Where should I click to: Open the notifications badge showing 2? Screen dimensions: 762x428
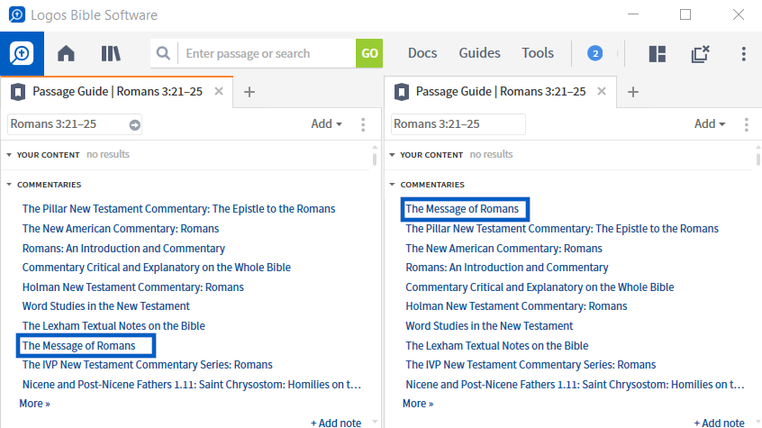coord(594,53)
